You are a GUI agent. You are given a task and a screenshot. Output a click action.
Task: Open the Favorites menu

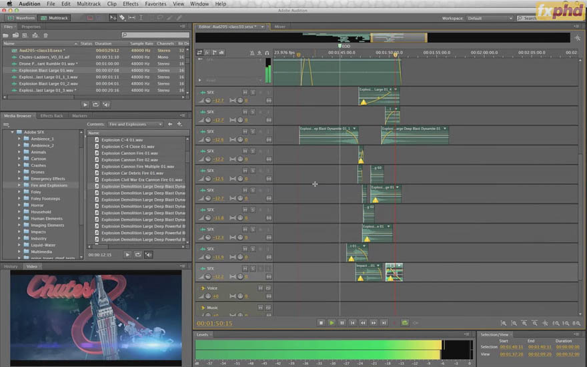155,4
